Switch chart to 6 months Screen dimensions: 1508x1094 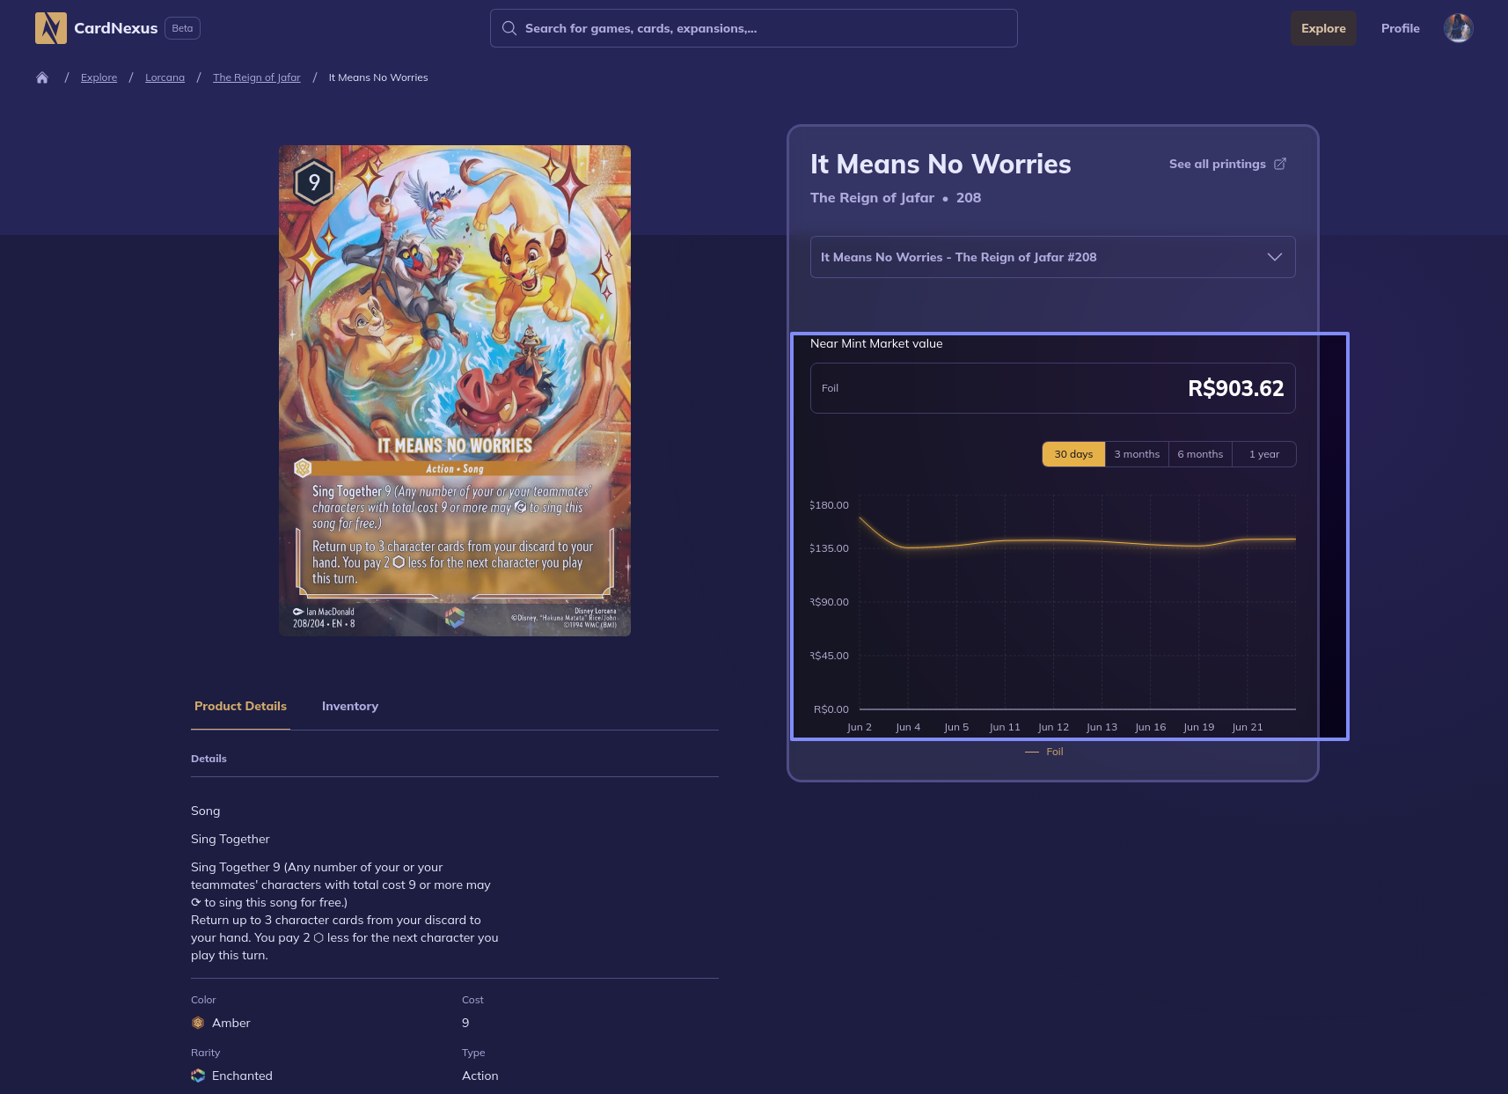pos(1200,454)
